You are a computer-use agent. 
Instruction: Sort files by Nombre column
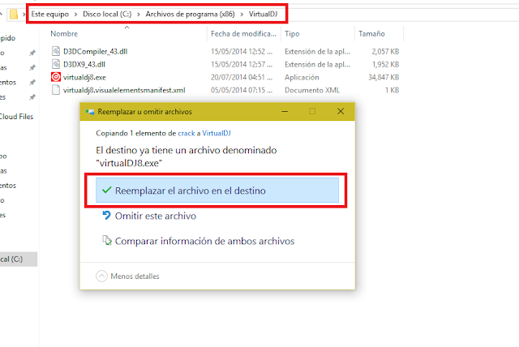click(x=64, y=34)
